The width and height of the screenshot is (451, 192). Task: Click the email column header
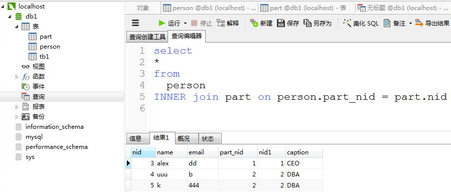[203, 152]
